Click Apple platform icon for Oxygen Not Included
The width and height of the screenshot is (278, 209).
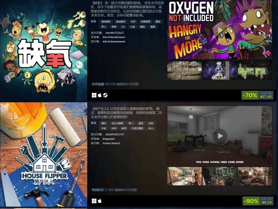100,95
